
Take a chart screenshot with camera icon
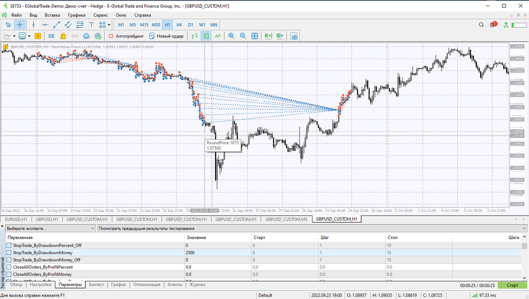point(294,36)
